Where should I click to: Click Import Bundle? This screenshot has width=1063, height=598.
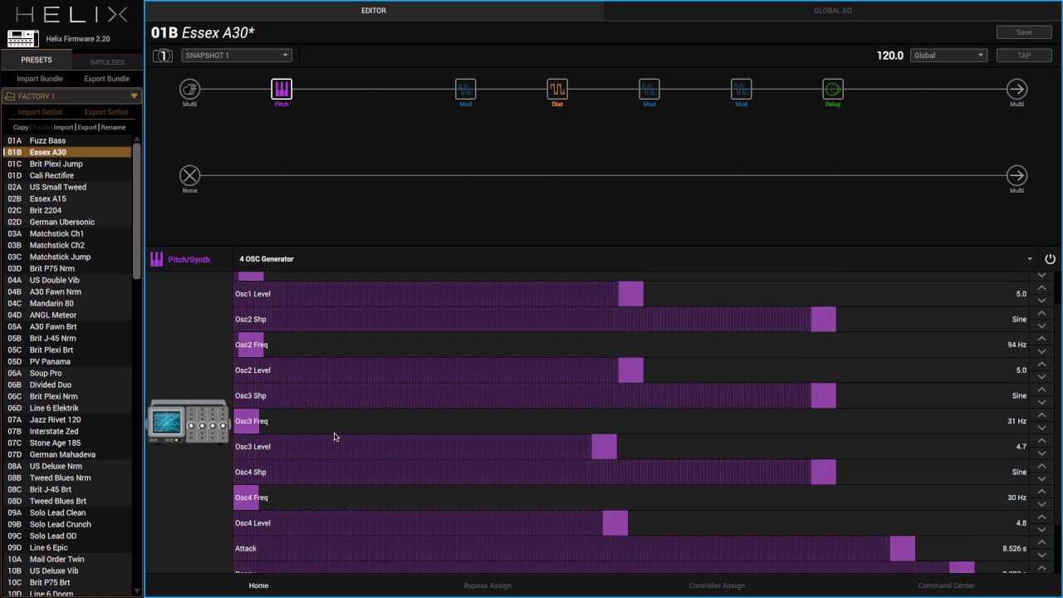[40, 79]
